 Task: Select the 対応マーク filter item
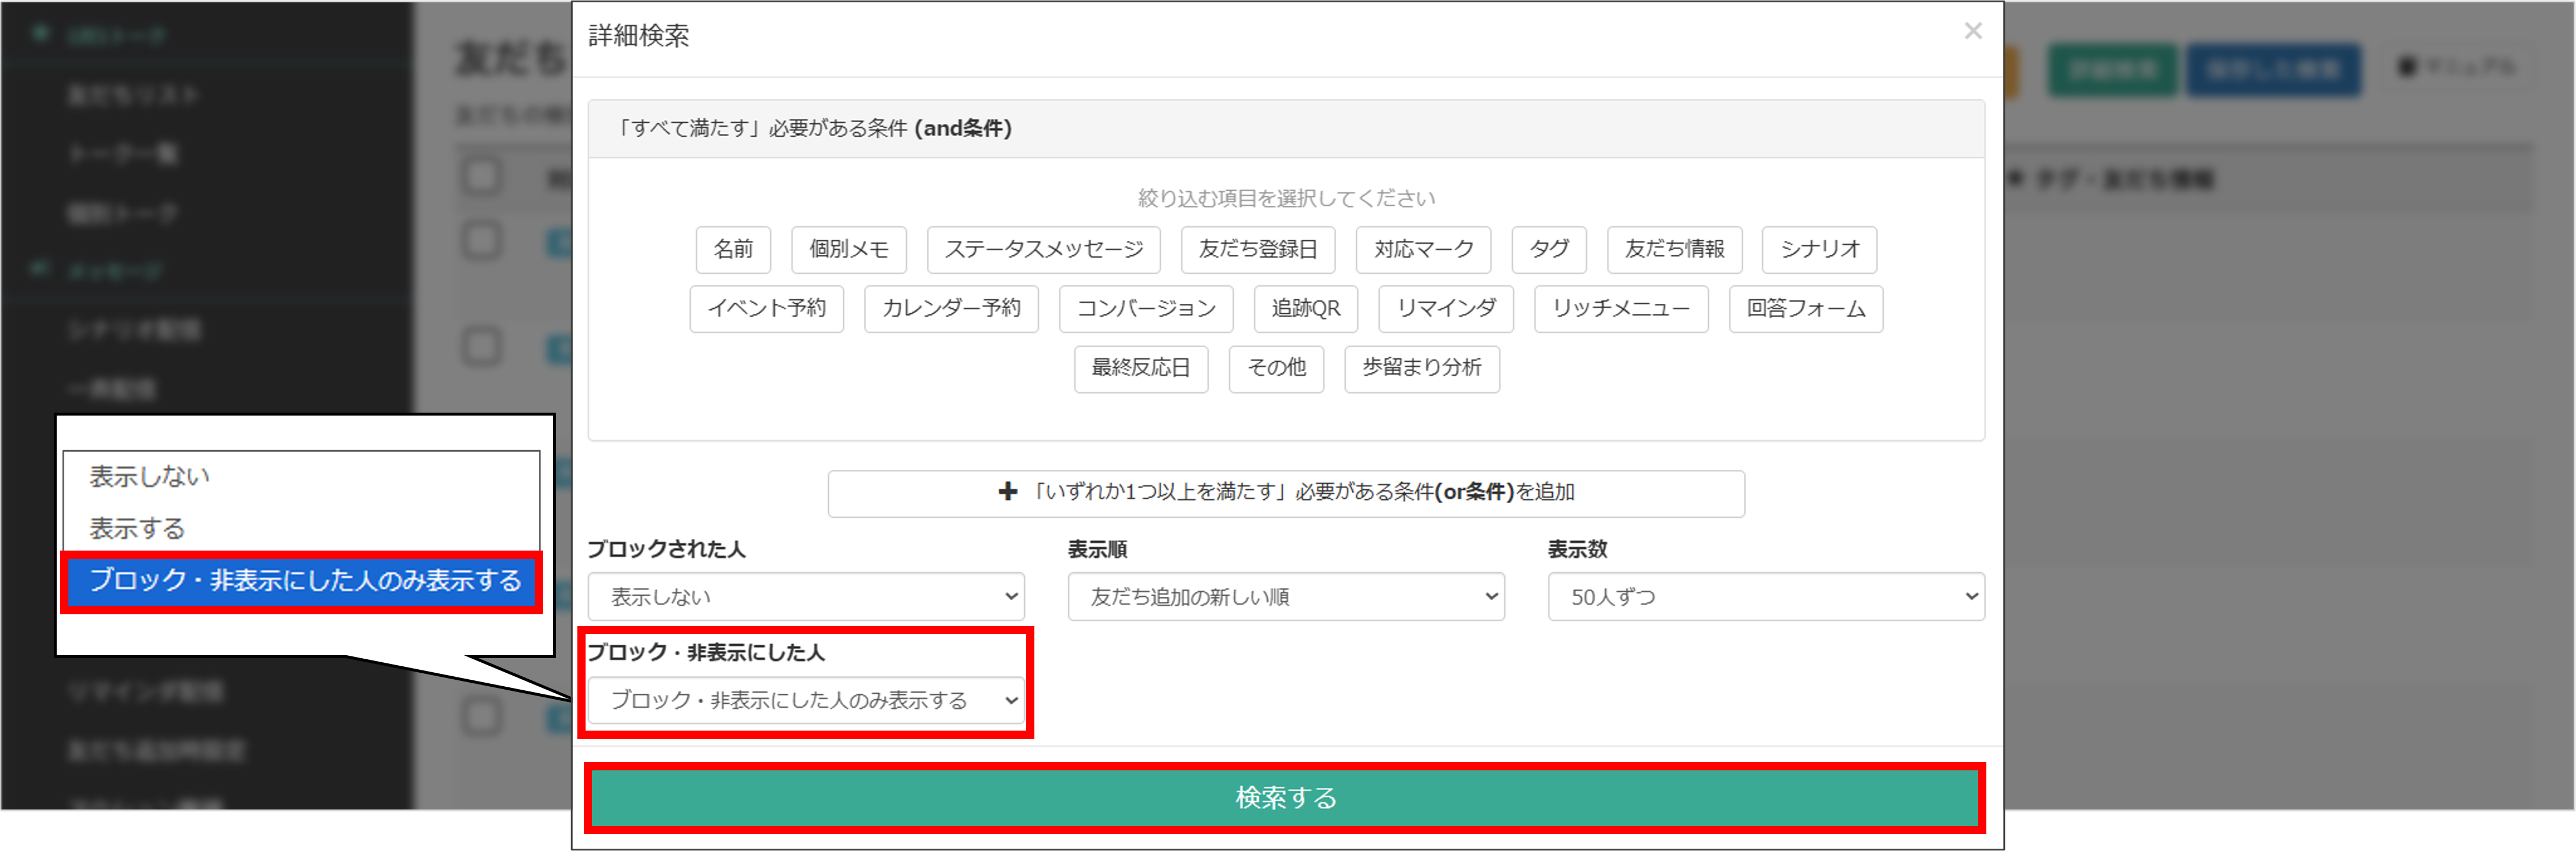(1422, 249)
